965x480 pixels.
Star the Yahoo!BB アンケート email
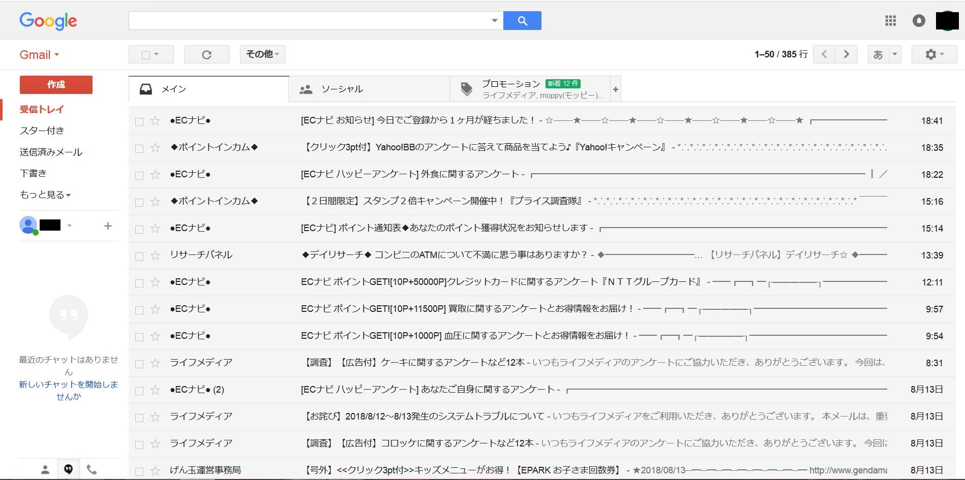coord(156,148)
